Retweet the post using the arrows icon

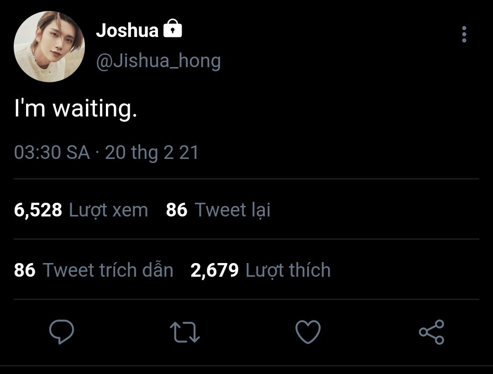point(185,332)
